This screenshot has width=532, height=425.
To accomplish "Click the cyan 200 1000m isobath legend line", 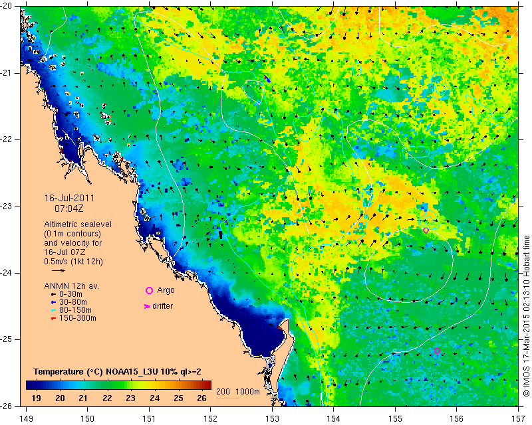I will (227, 398).
